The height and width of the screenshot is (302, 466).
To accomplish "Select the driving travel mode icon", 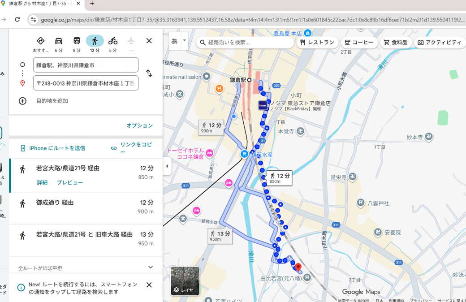I will tap(59, 41).
